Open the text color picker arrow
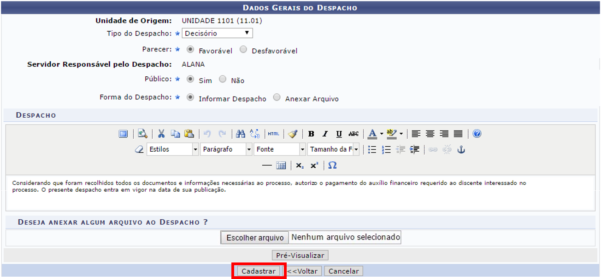The image size is (601, 279). pos(382,134)
